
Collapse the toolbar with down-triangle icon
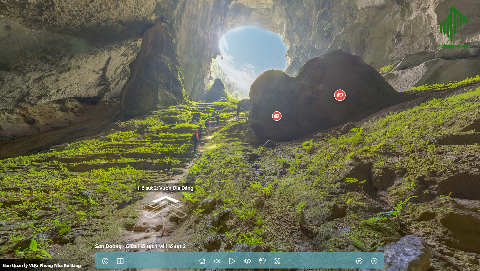click(359, 261)
